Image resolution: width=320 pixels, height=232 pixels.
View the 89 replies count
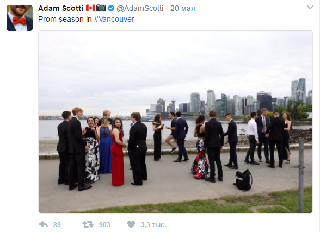57,225
